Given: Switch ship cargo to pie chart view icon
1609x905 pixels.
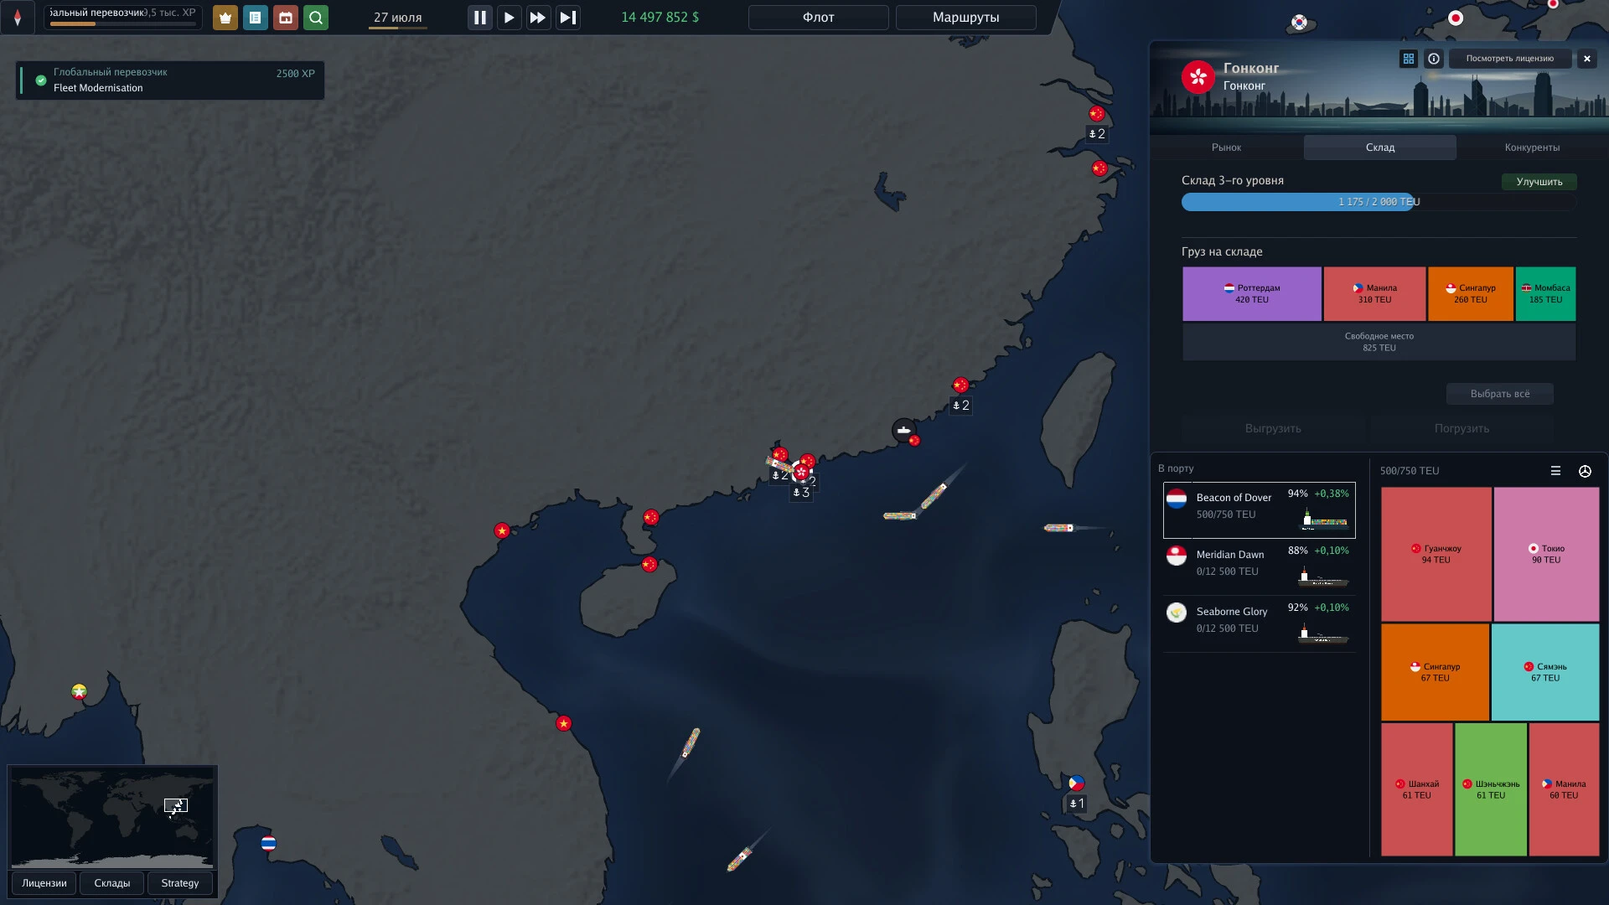Looking at the screenshot, I should pyautogui.click(x=1585, y=471).
